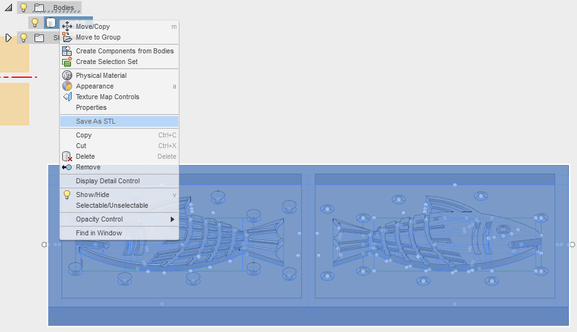Click the Create Components from Bodies icon

(67, 51)
